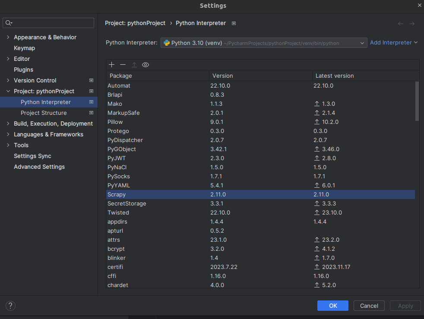Screen dimensions: 424x319
Task: Open Keymap settings
Action: tap(24, 48)
